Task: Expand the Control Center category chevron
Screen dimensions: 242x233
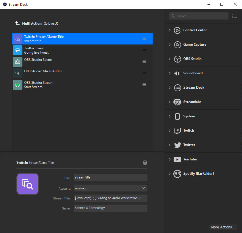Action: pos(170,30)
